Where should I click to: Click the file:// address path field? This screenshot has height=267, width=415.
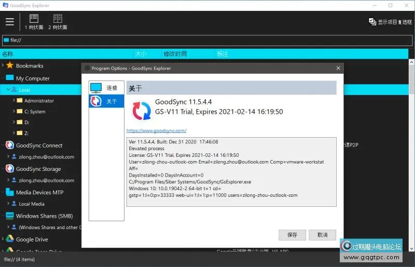pyautogui.click(x=208, y=40)
